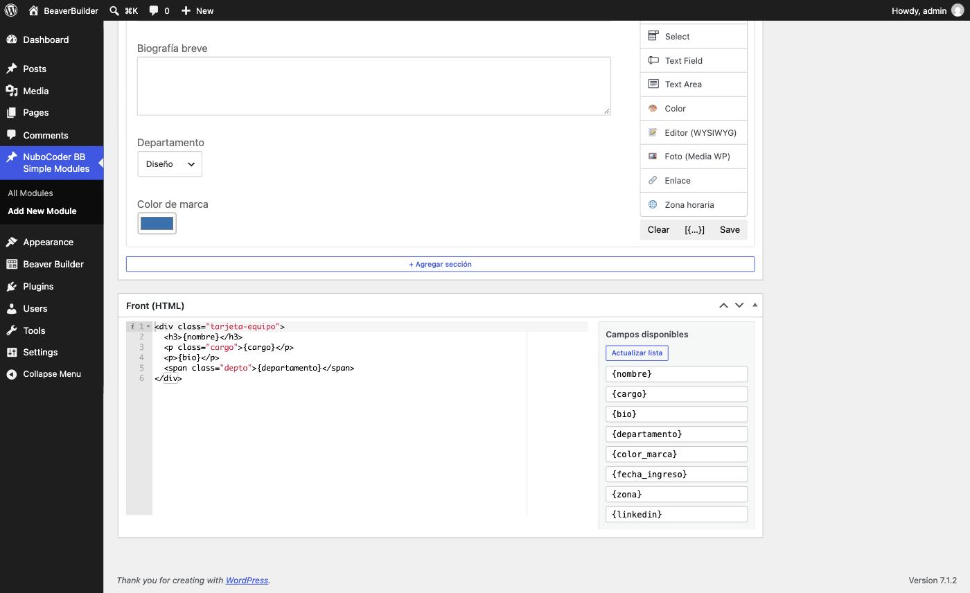Click the Biografía breve textarea
The width and height of the screenshot is (970, 593).
point(374,86)
